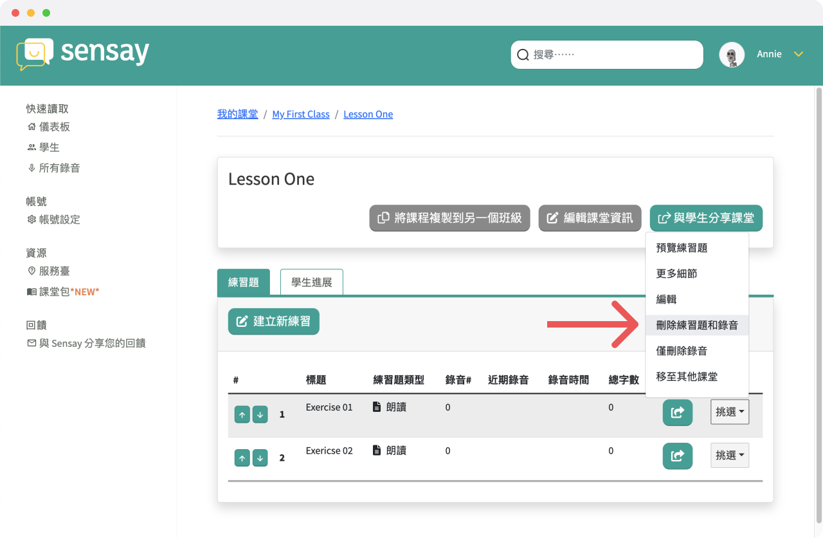Open 挑選 dropdown for Exericse 02

tap(730, 455)
